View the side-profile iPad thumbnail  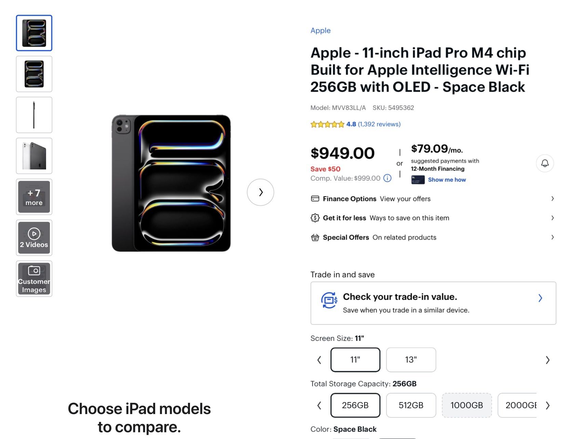[x=34, y=115]
